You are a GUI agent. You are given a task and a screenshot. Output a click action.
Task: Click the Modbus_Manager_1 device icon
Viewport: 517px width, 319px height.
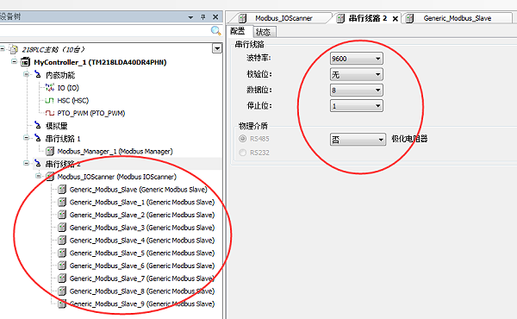pos(50,152)
